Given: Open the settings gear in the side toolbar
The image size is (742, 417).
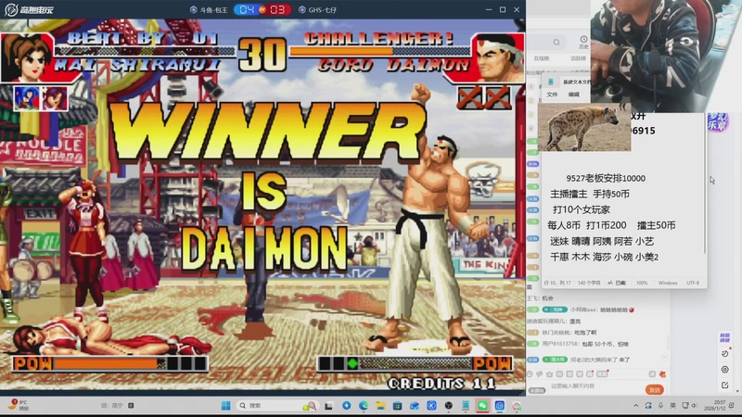Looking at the screenshot, I should point(724,369).
